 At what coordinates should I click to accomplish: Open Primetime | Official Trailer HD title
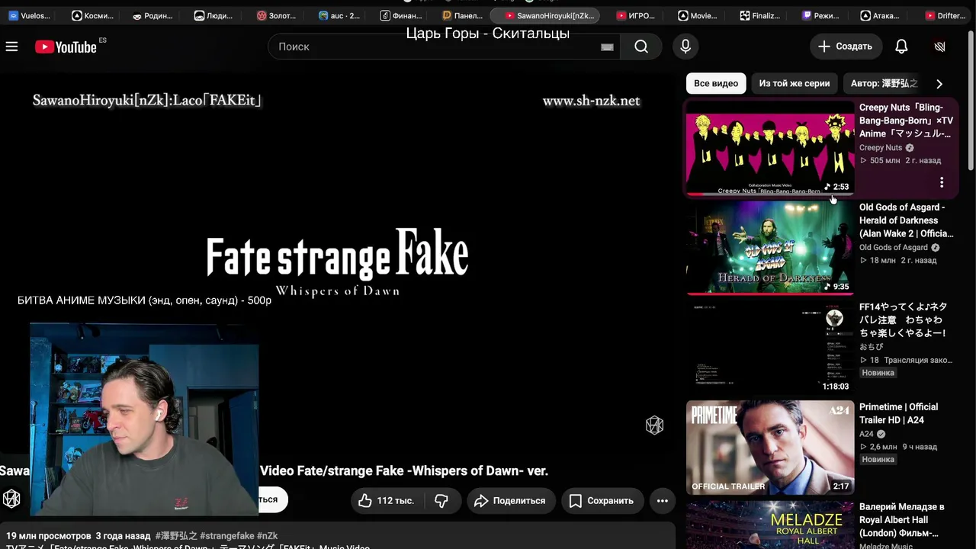899,413
